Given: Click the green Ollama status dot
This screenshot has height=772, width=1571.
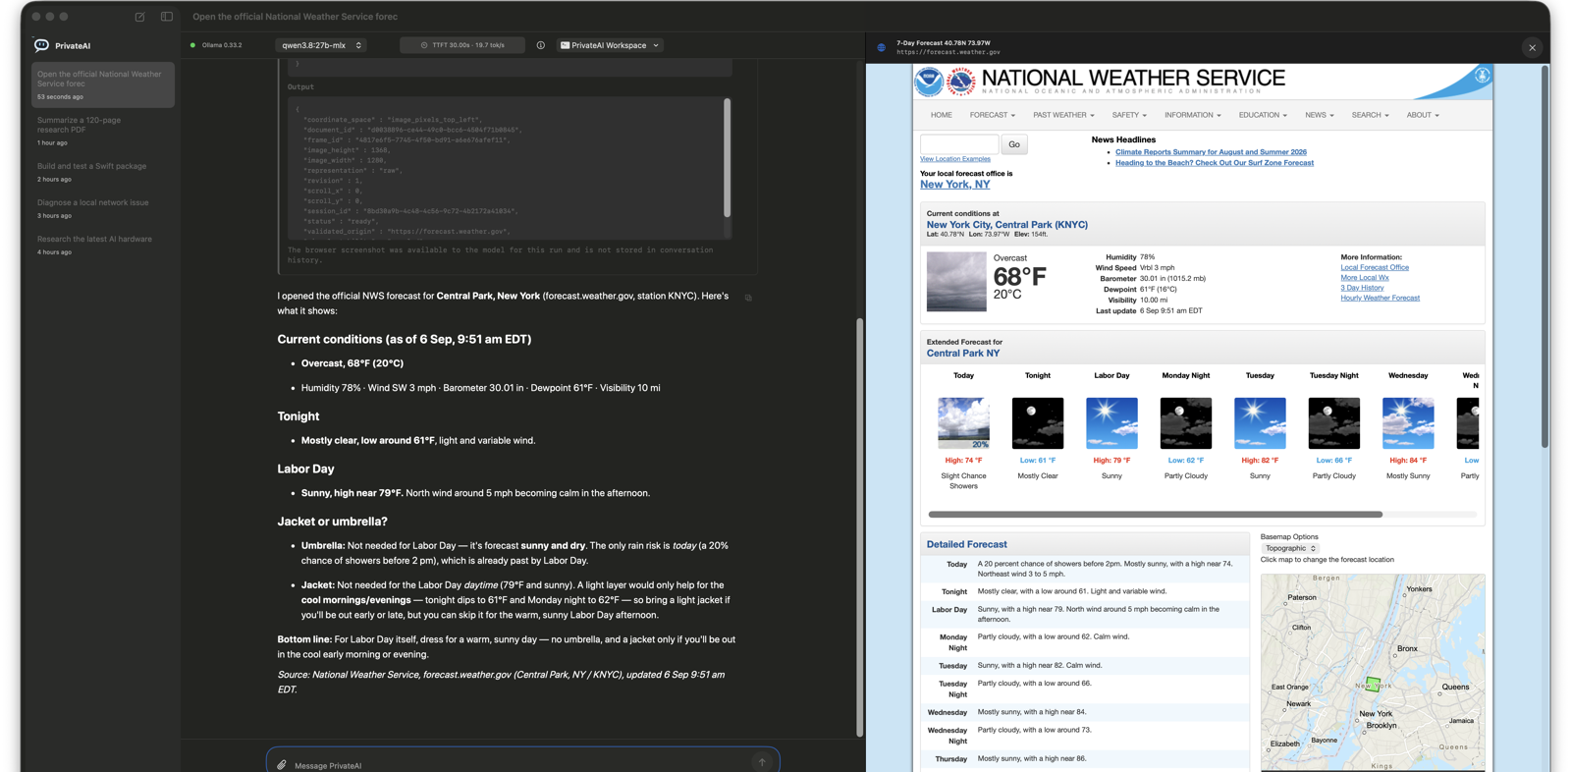Looking at the screenshot, I should pyautogui.click(x=192, y=45).
